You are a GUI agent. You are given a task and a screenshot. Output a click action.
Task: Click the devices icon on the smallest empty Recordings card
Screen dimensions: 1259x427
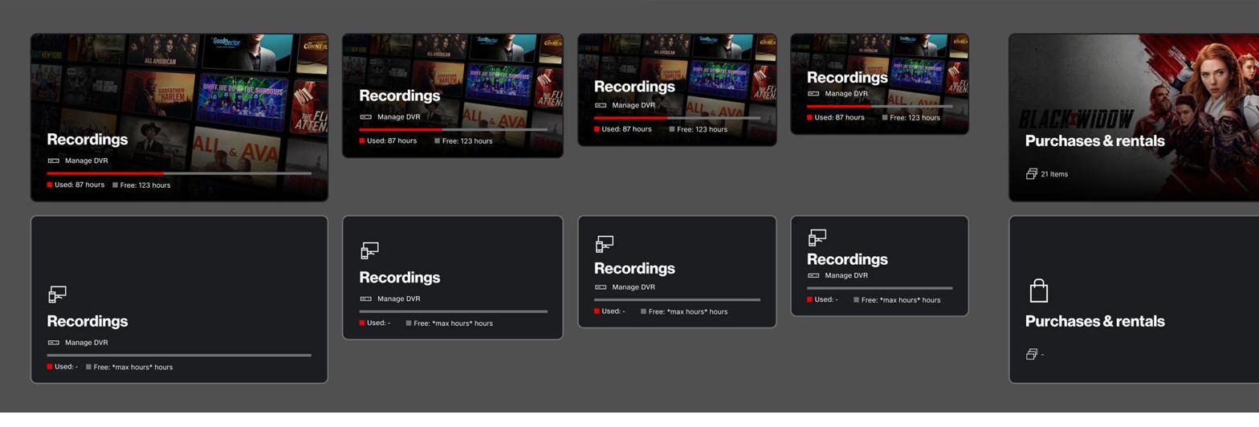tap(817, 237)
